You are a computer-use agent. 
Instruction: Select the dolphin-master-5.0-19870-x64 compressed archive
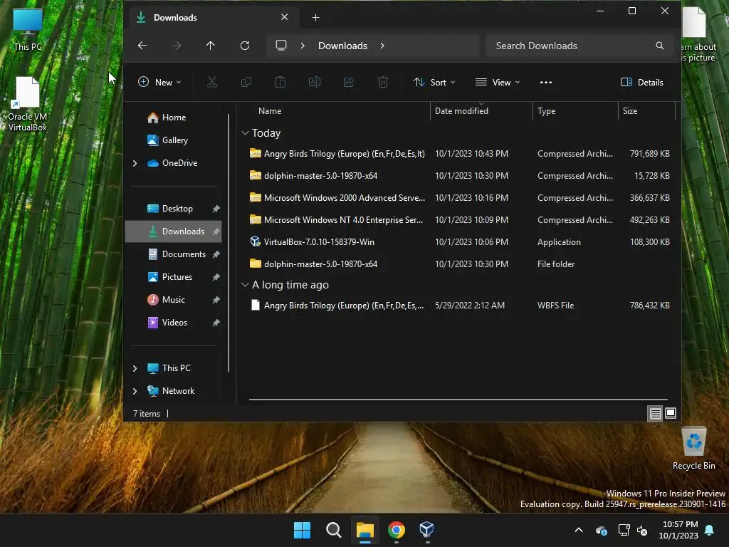pyautogui.click(x=459, y=176)
